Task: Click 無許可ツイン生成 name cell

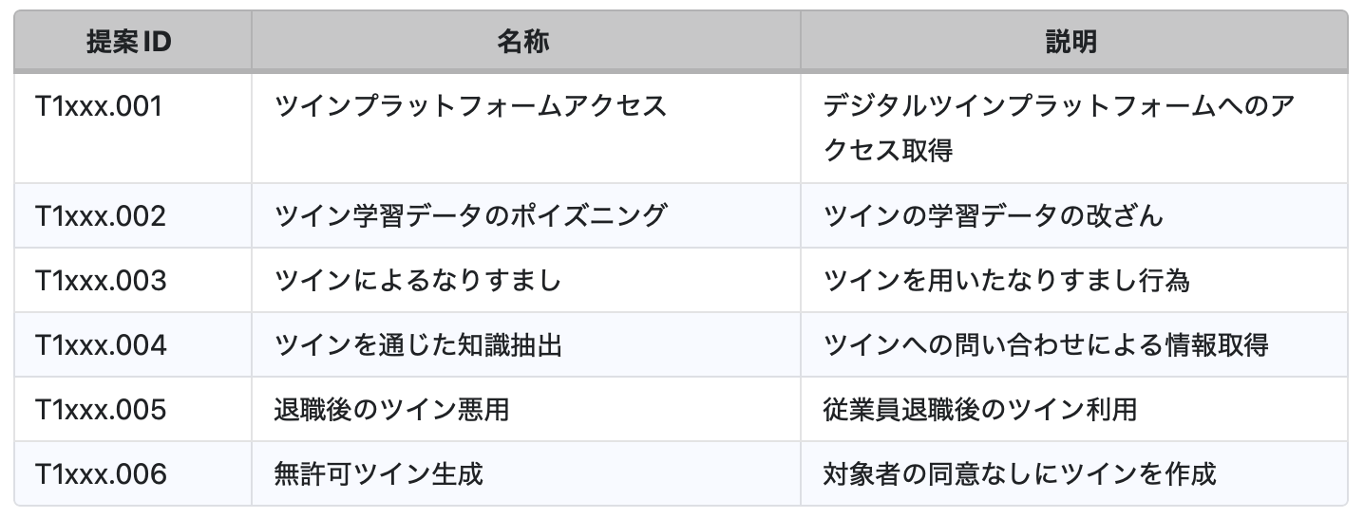Action: (x=379, y=473)
